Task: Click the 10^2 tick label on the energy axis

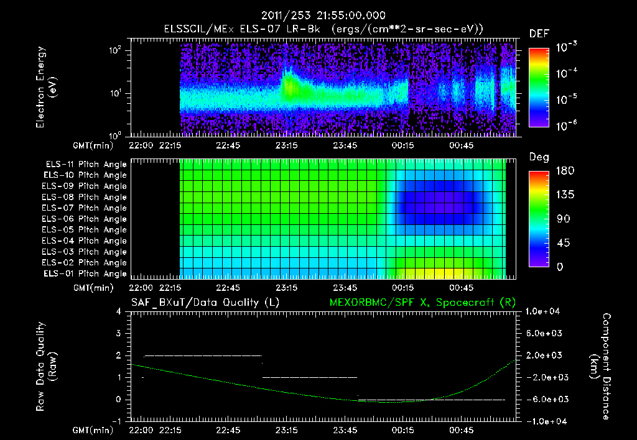Action: tap(115, 50)
